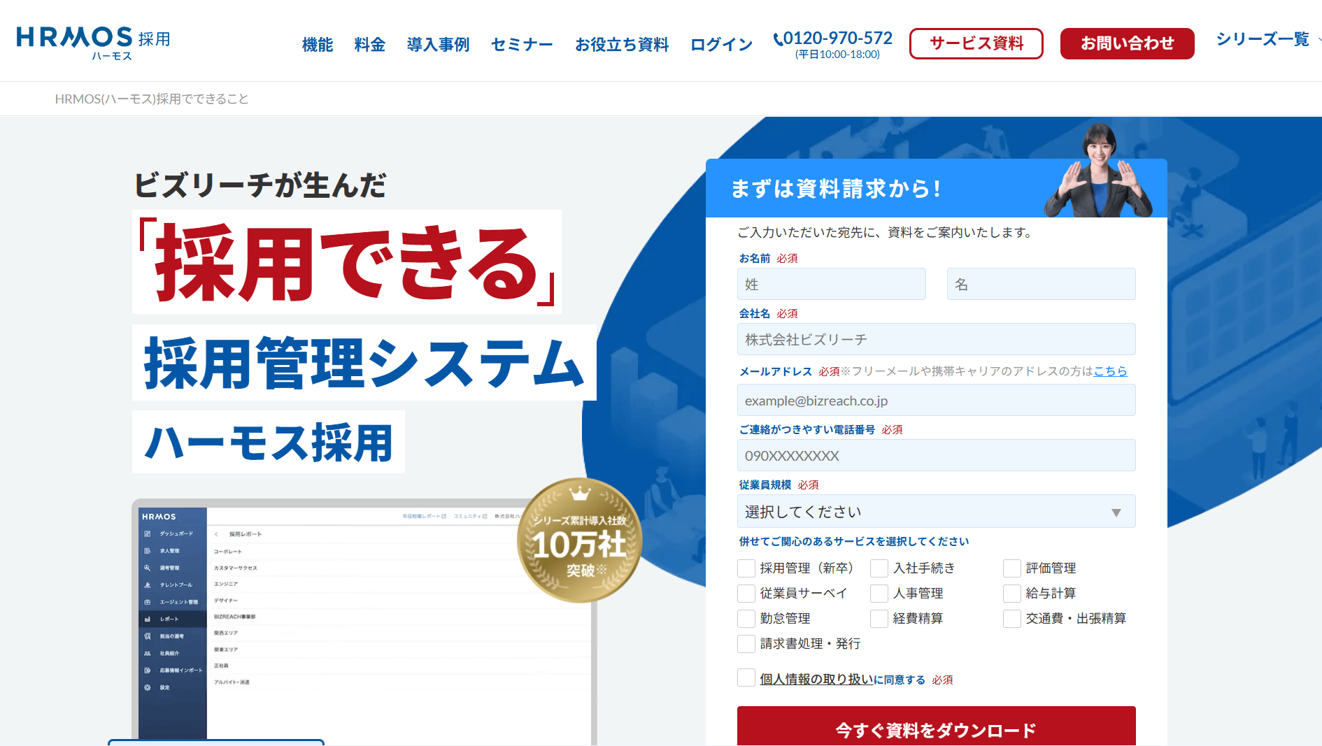Open the 料金 menu item
The image size is (1322, 746).
coord(370,45)
